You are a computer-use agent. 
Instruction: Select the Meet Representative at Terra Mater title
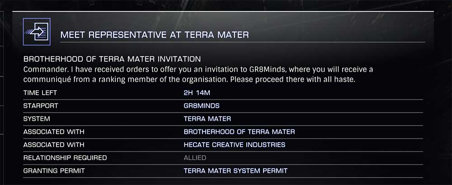pyautogui.click(x=155, y=35)
